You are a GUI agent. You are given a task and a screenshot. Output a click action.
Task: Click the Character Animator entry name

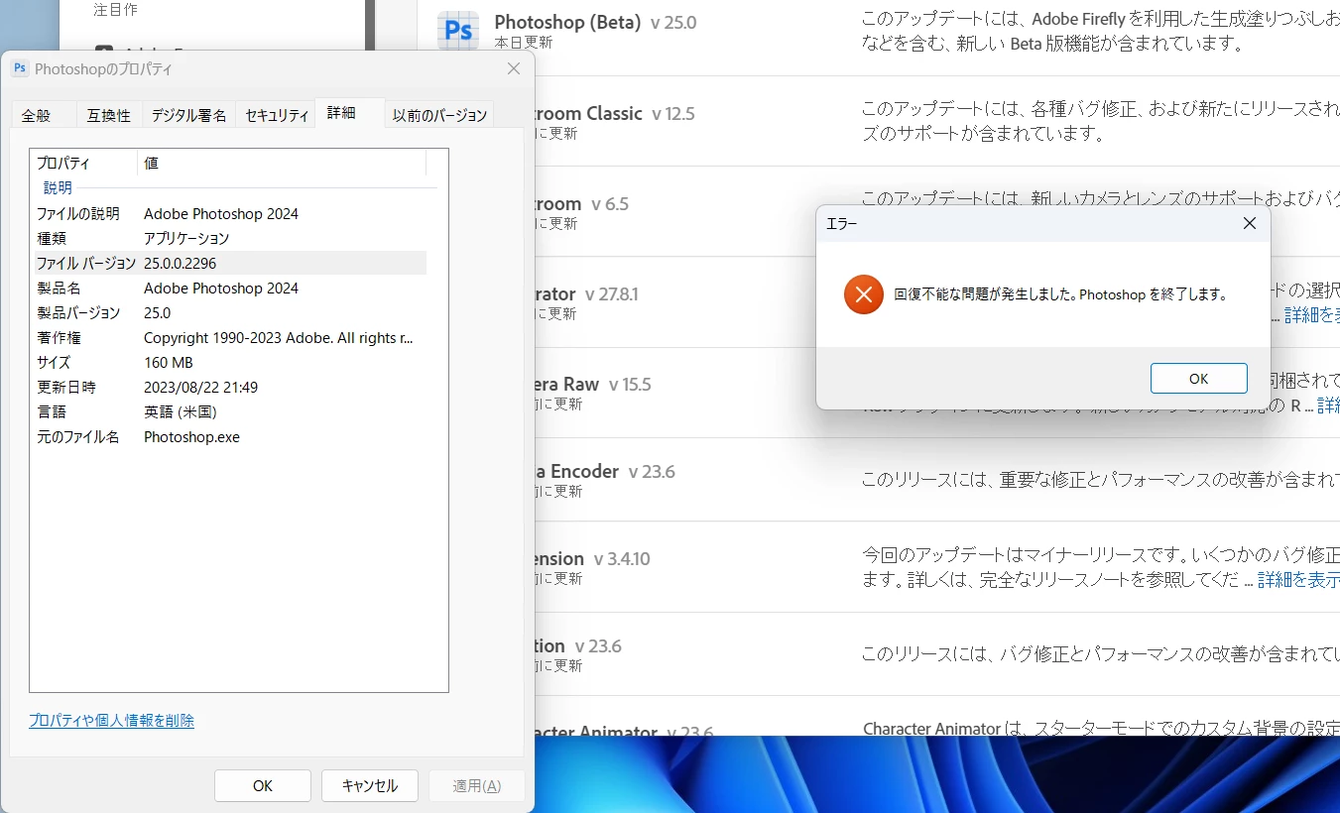(x=596, y=733)
